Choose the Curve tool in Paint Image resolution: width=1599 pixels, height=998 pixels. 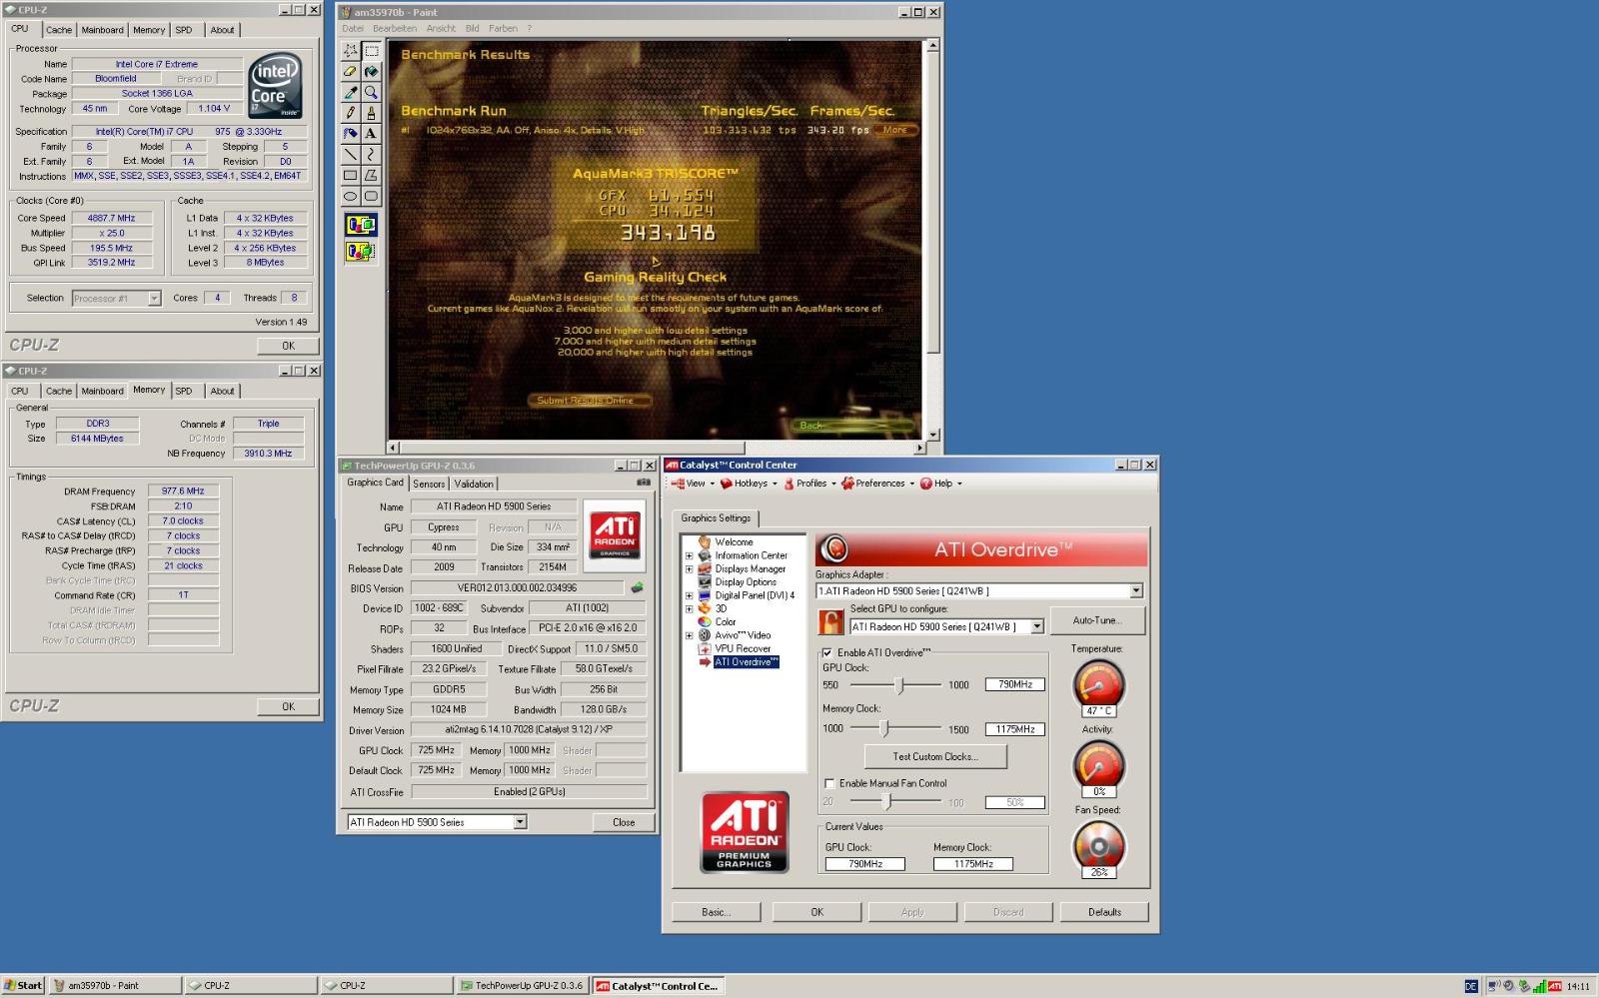371,154
